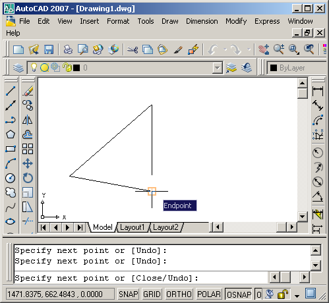Viewport: 329px width, 303px height.
Task: Select the Arc tool
Action: (11, 163)
